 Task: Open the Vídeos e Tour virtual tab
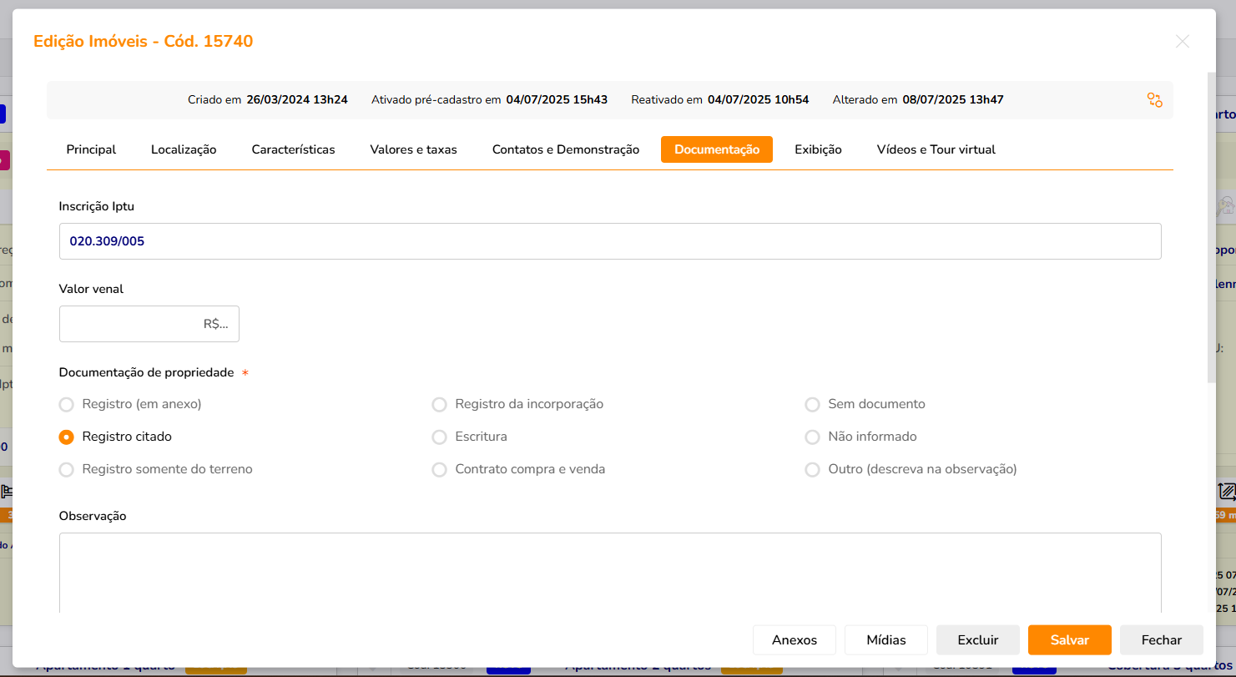click(936, 150)
